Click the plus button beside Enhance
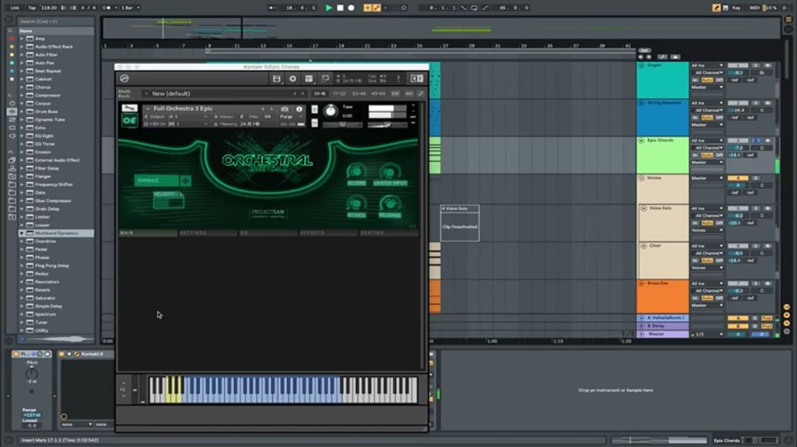The width and height of the screenshot is (797, 447). click(x=186, y=181)
